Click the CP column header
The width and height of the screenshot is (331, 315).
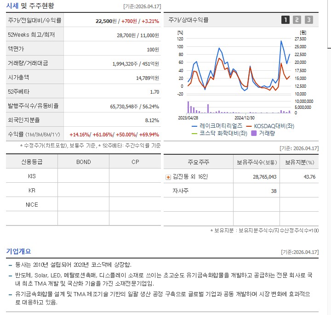[135, 162]
